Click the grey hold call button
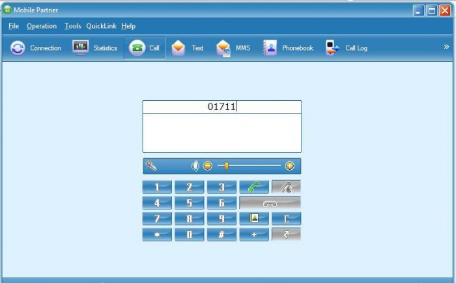Viewport: 456px width, 283px height. click(x=286, y=187)
